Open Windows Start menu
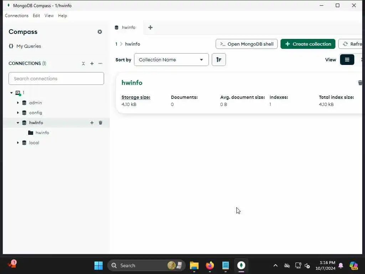The height and width of the screenshot is (274, 365). pyautogui.click(x=98, y=265)
